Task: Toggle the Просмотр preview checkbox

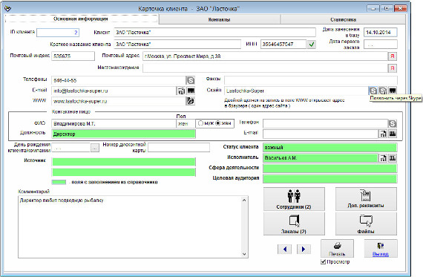Action: coord(323,261)
